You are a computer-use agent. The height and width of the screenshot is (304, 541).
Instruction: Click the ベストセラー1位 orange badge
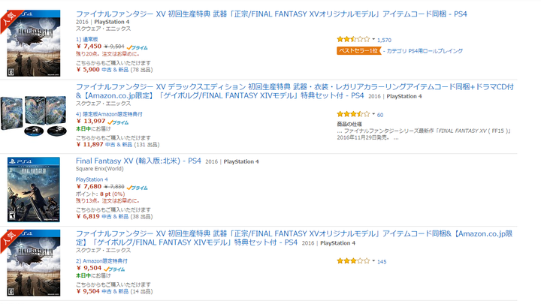(x=359, y=51)
